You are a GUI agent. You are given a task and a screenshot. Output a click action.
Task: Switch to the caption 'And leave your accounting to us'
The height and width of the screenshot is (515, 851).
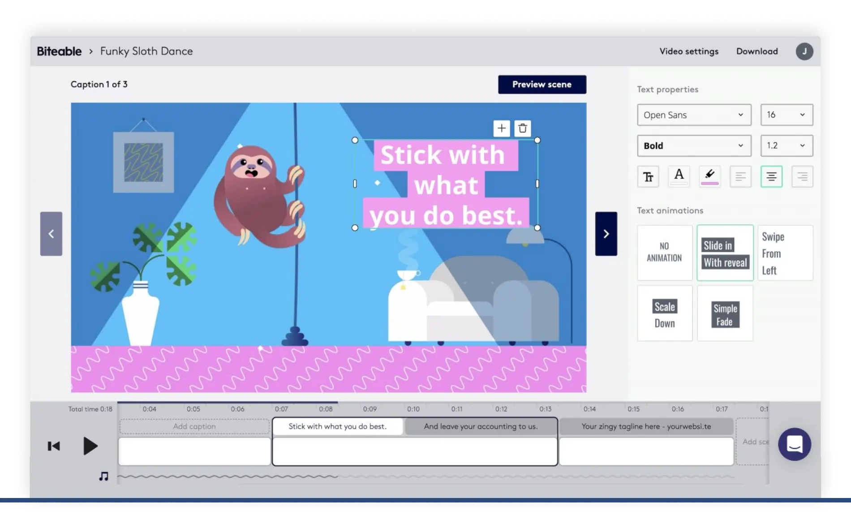point(481,426)
